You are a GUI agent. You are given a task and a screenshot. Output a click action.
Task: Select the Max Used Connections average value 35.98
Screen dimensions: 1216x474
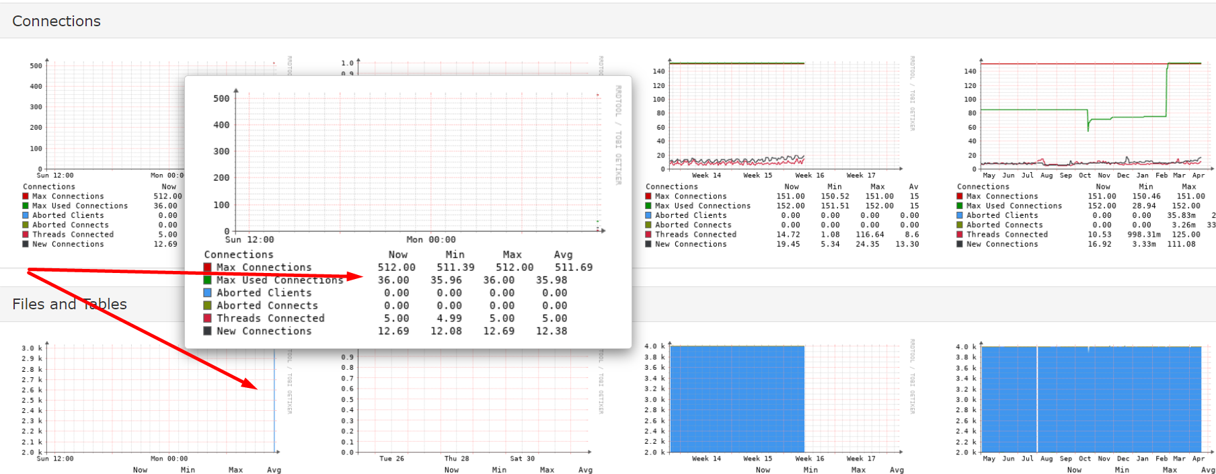pyautogui.click(x=552, y=280)
